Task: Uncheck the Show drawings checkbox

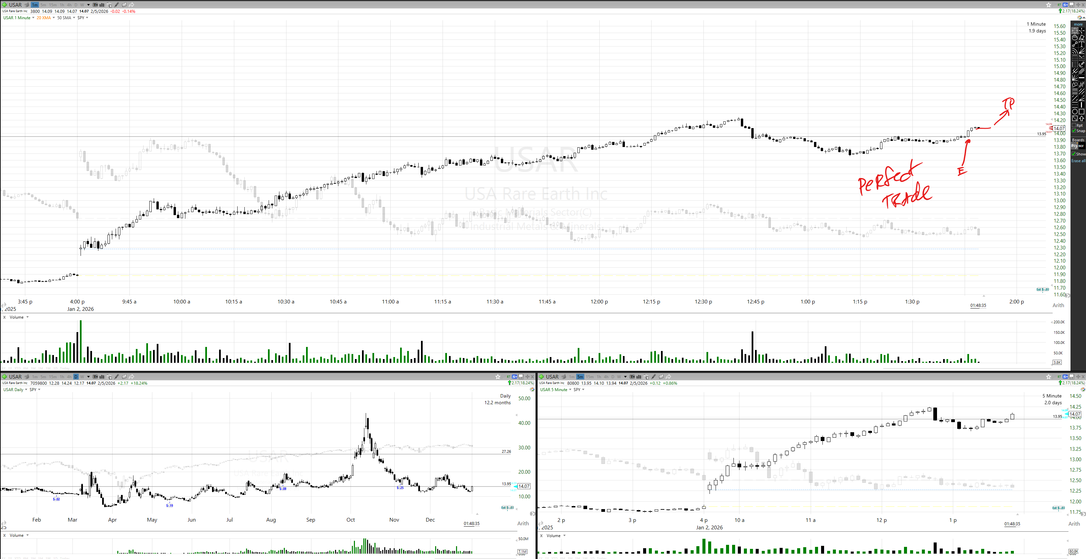Action: 1074,154
